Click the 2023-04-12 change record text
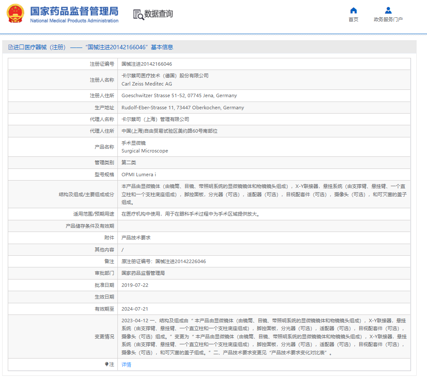 (264, 337)
